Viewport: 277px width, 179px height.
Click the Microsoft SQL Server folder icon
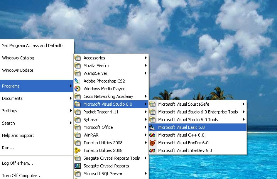pos(78,174)
